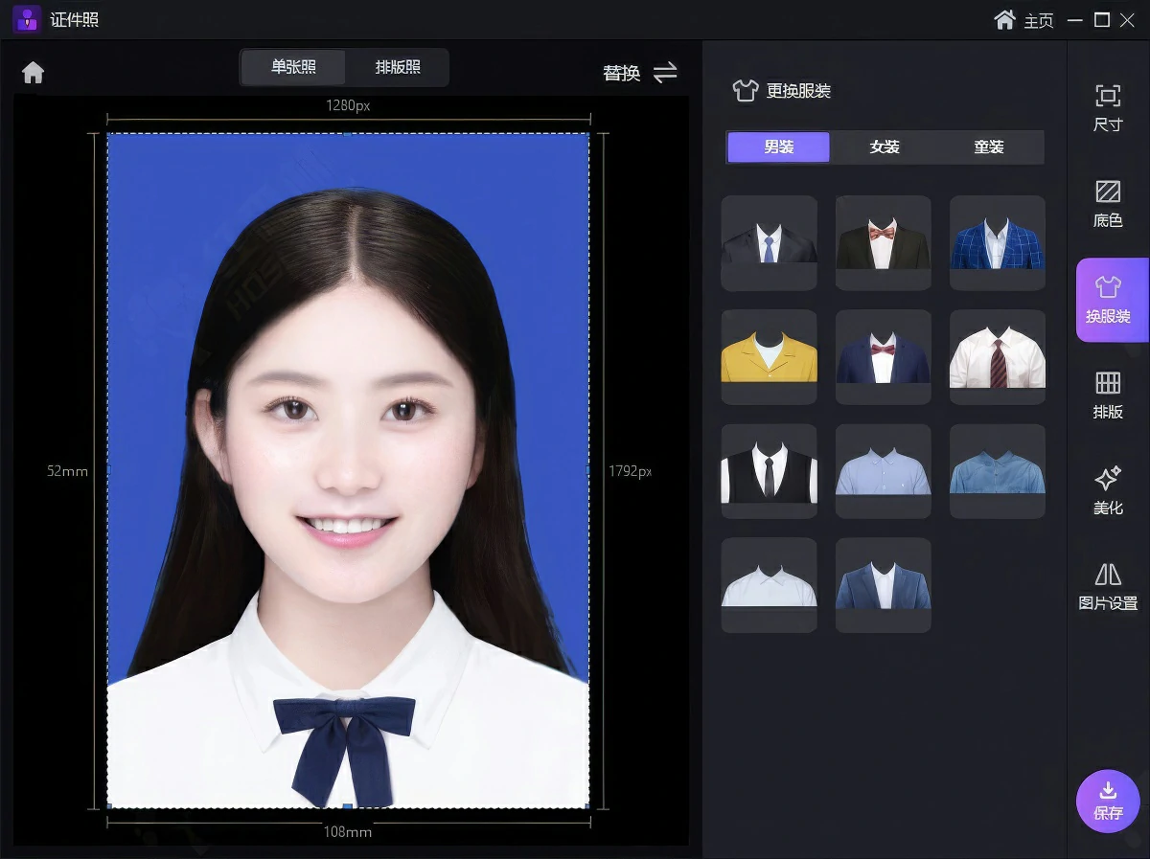
Task: Click the home icon above the canvas
Action: 34,73
